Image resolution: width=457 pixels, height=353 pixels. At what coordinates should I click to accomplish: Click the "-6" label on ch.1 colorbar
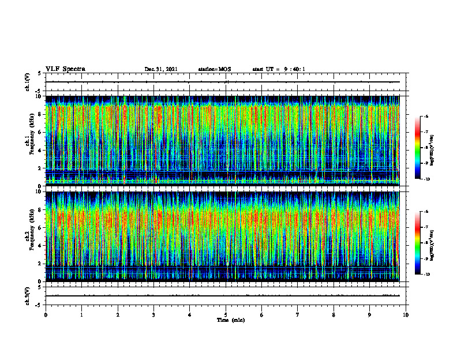click(426, 117)
